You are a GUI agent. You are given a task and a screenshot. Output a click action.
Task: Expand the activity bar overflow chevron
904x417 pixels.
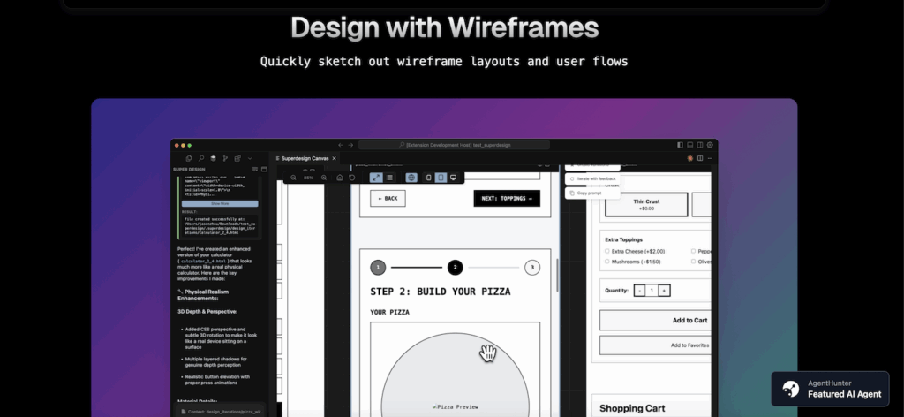[x=250, y=158]
